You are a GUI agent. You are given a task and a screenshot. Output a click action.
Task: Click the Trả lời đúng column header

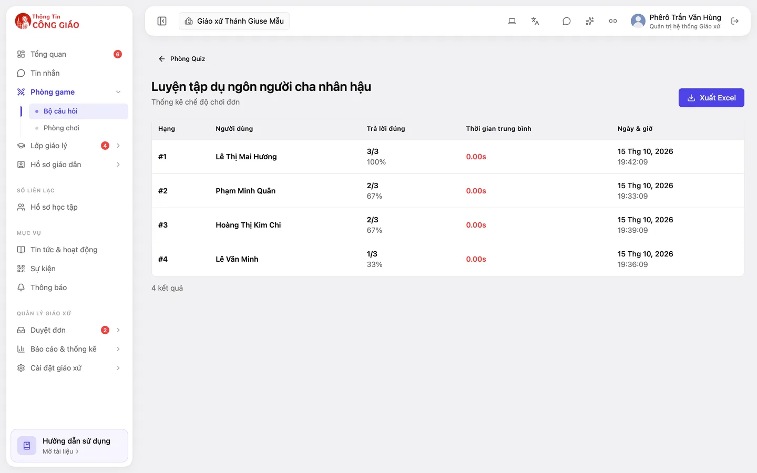[x=386, y=129]
